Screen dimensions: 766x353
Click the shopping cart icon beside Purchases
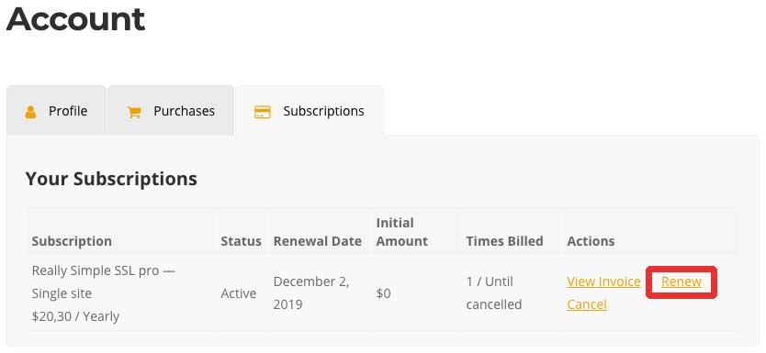click(133, 112)
